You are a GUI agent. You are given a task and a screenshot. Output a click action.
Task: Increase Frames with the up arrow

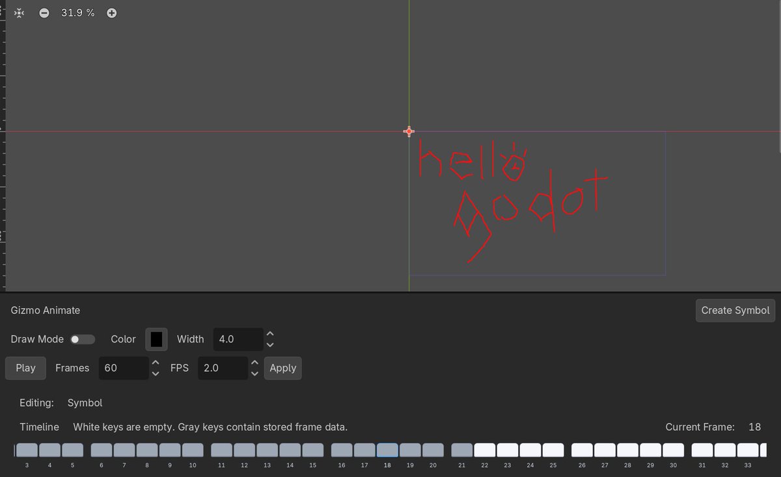coord(155,363)
